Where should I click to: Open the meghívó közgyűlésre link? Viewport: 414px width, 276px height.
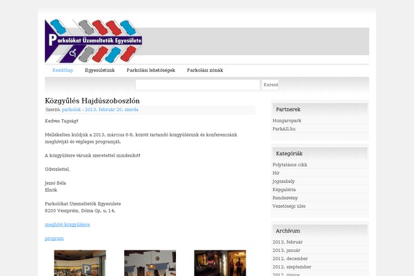pos(68,224)
